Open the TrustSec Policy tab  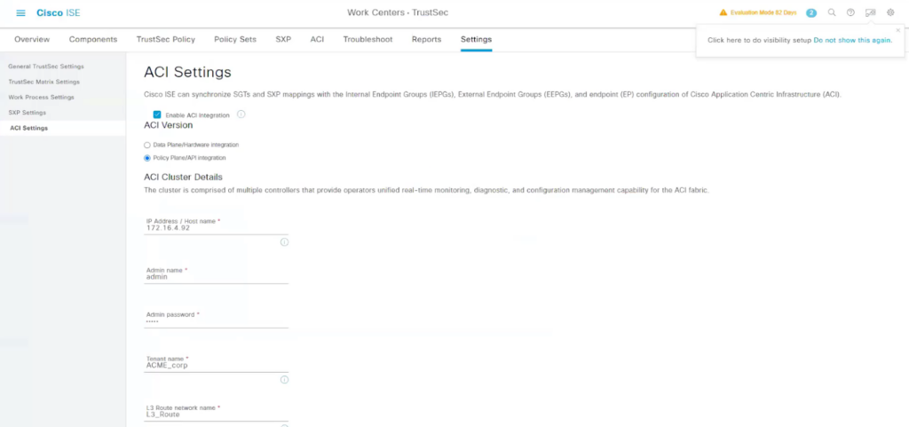(166, 39)
